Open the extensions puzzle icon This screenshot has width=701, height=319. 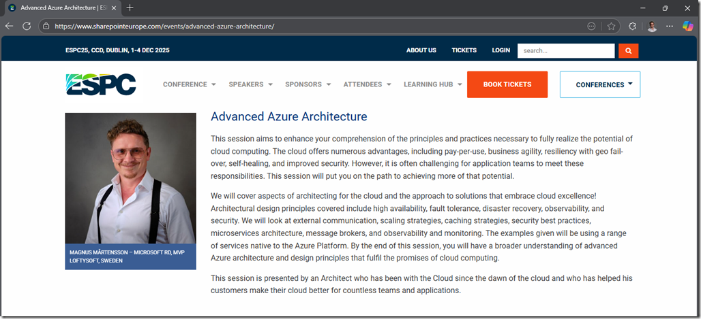632,27
